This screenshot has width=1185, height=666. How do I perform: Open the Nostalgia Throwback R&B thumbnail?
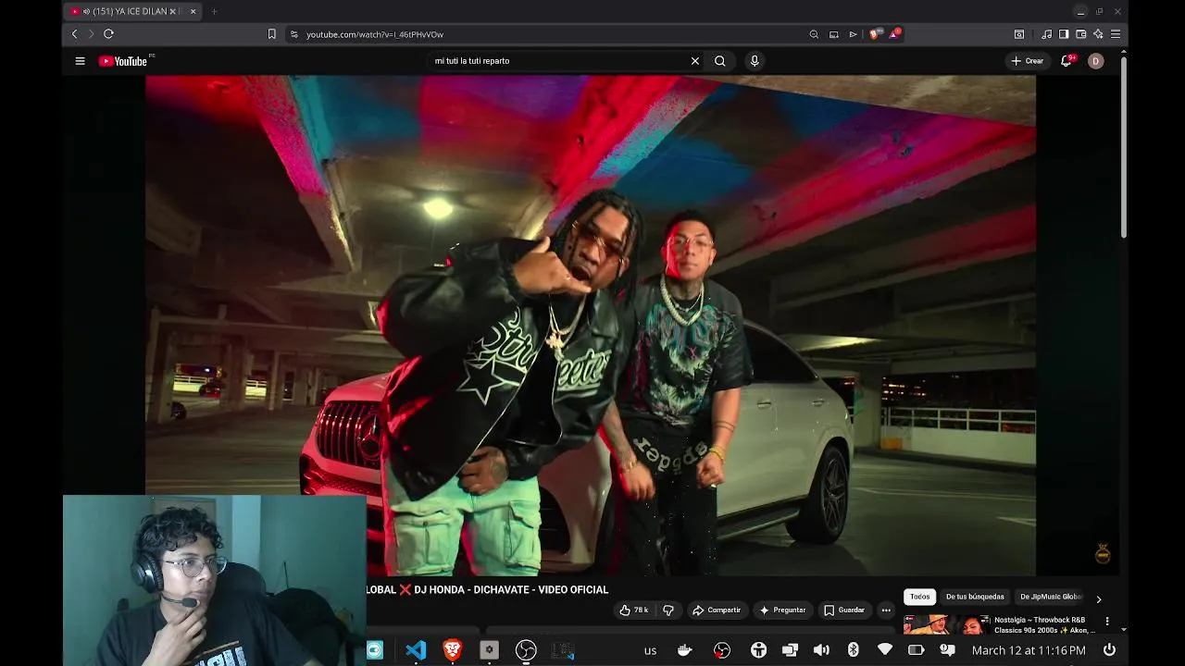944,624
